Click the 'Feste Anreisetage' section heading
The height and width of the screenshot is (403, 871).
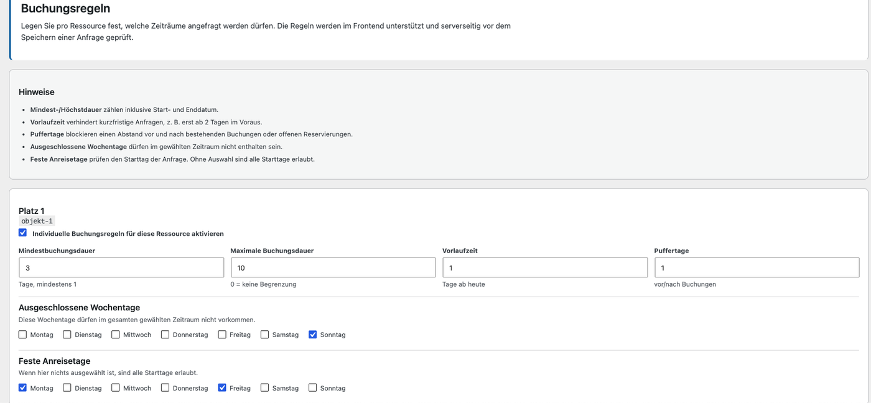(54, 361)
